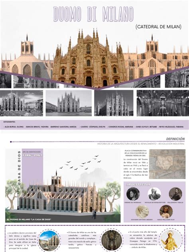This screenshot has width=189, height=252.
Task: Click the flock of birds above the render
Action: (81, 163)
